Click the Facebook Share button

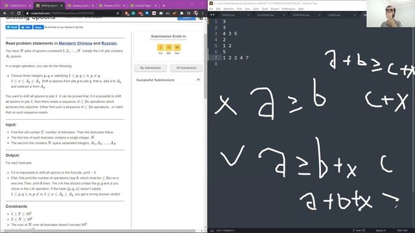click(38, 27)
